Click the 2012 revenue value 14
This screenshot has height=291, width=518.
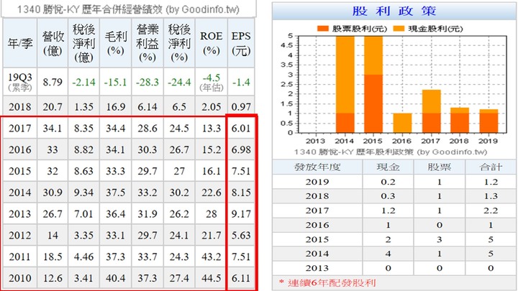(x=53, y=235)
